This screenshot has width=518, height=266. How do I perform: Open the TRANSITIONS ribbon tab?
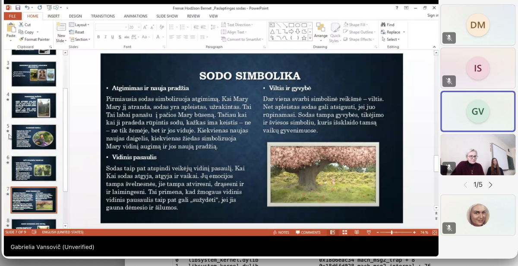(x=103, y=16)
